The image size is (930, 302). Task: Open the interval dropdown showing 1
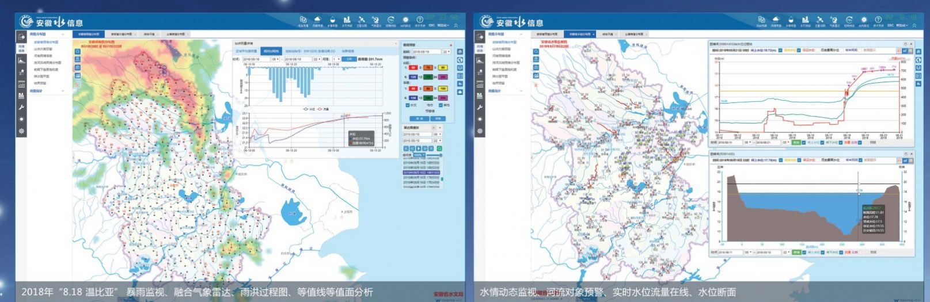[337, 59]
